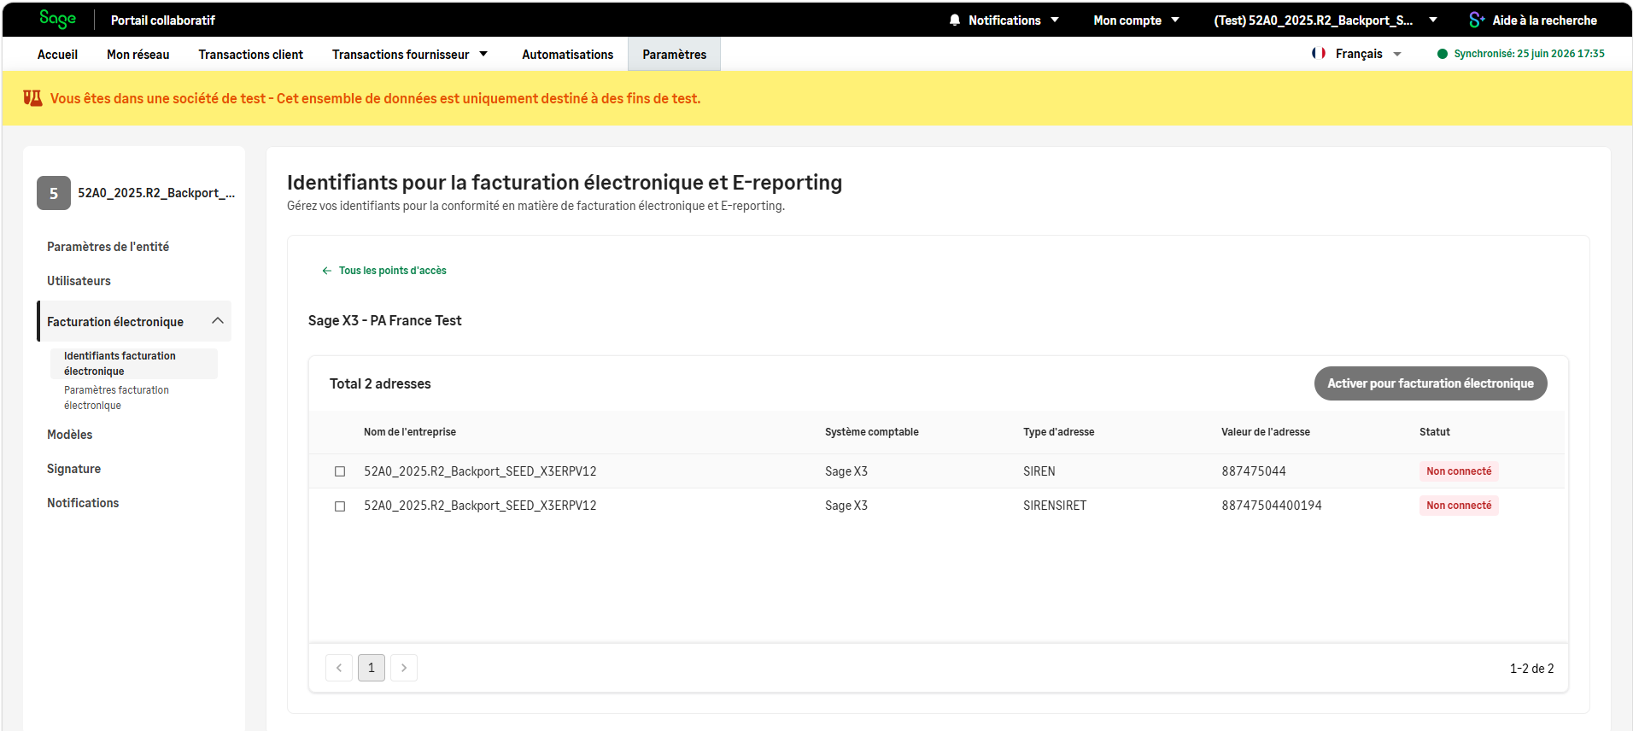This screenshot has width=1633, height=731.
Task: Click Aide à la recherche link
Action: pyautogui.click(x=1544, y=20)
